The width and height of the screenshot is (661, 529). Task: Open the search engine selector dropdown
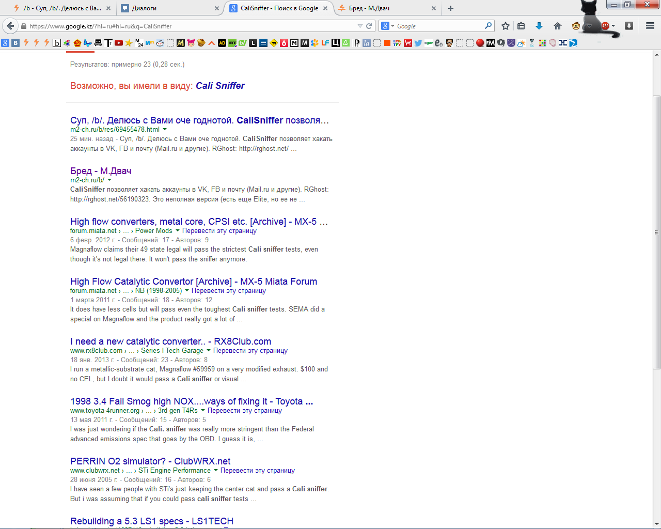pyautogui.click(x=388, y=26)
